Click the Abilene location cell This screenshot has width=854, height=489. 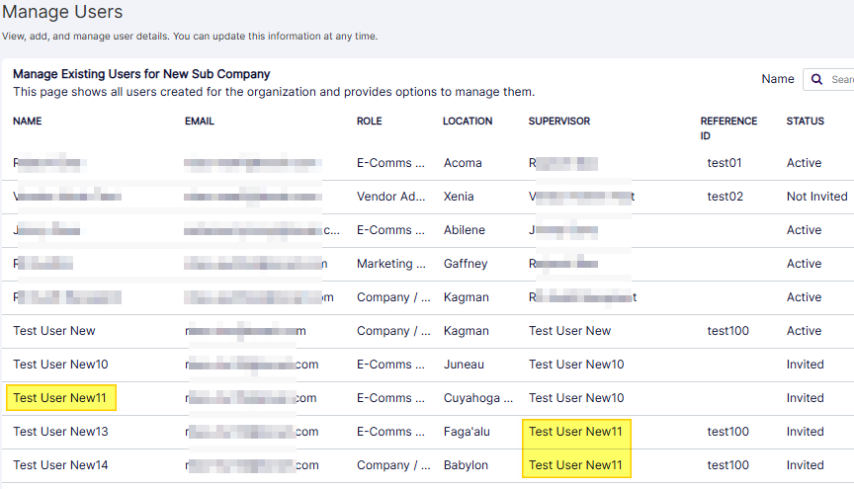coord(464,230)
